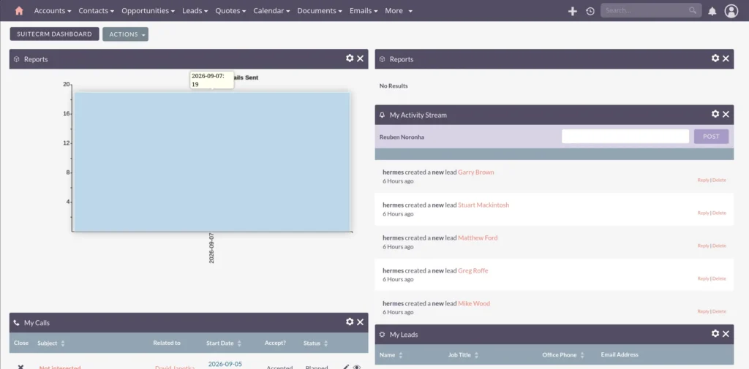The image size is (749, 369).
Task: Expand the Opportunities menu
Action: (x=148, y=10)
